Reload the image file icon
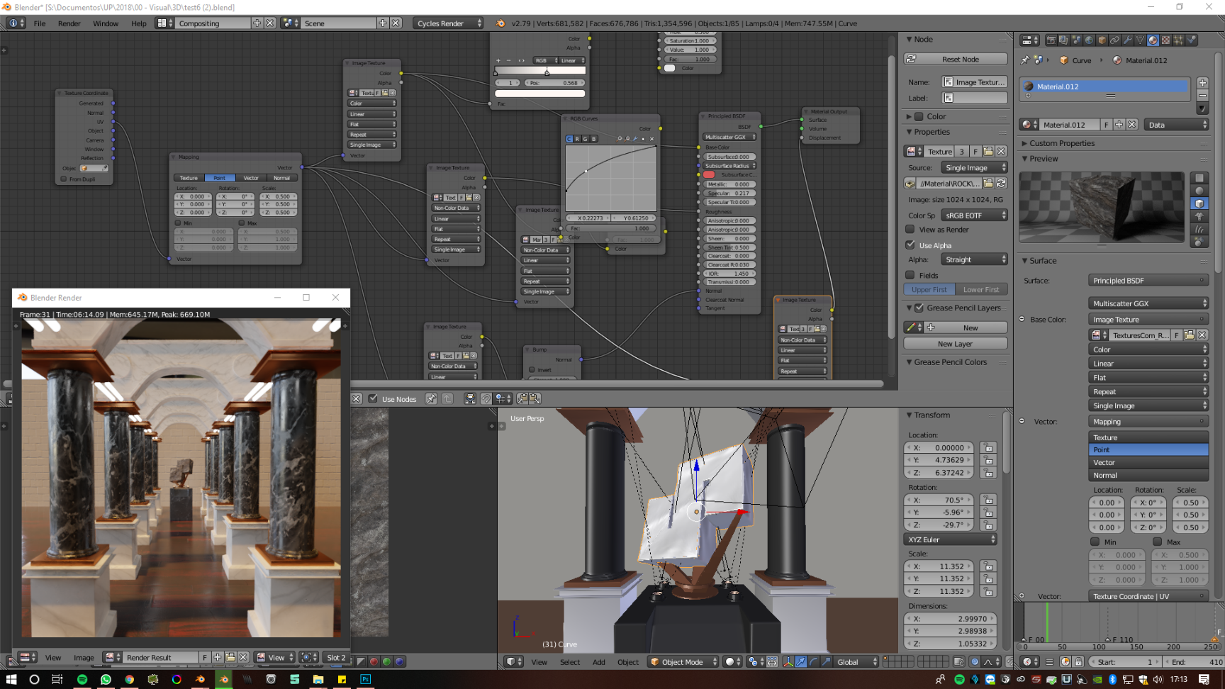 tap(1001, 184)
